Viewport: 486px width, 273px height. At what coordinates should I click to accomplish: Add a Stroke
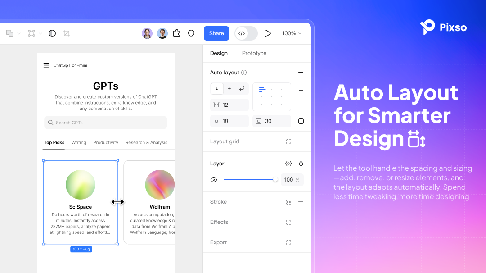pos(301,202)
